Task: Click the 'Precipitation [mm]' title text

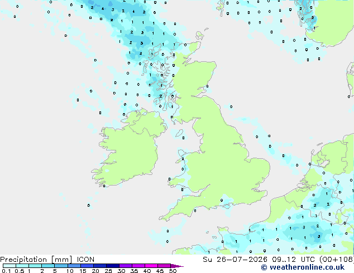Action: pos(36,260)
